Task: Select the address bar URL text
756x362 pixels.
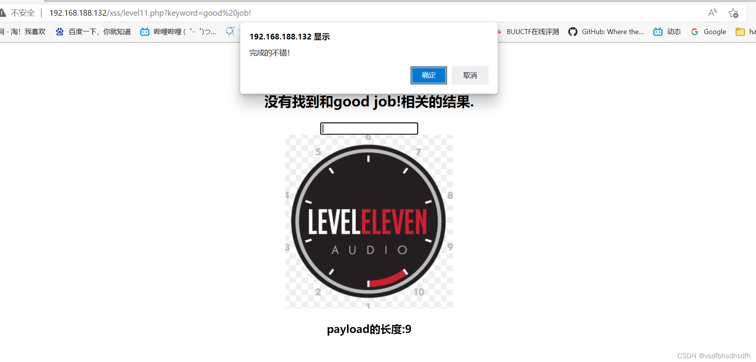Action: [150, 13]
